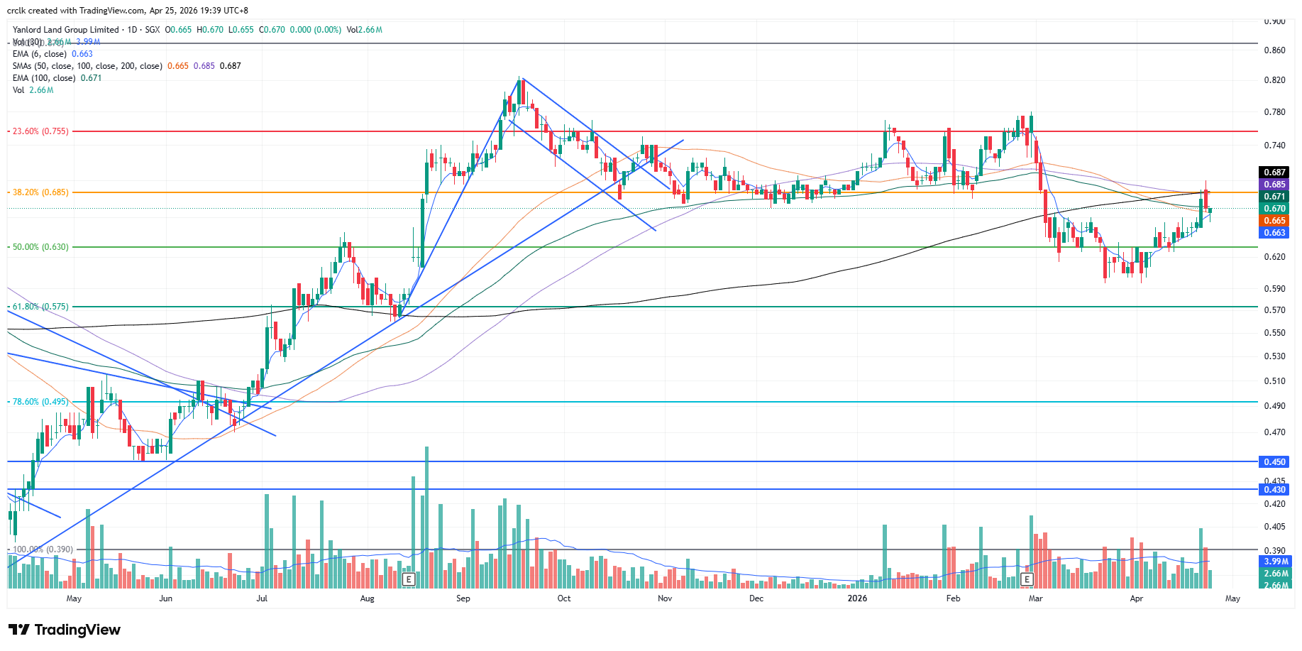Click the purple 0.685 price axis label
Viewport: 1302px width, 651px height.
(1274, 185)
